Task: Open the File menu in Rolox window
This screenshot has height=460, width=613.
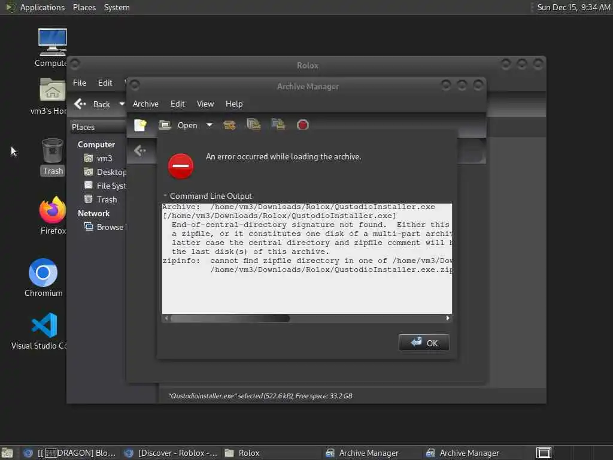Action: [x=80, y=83]
